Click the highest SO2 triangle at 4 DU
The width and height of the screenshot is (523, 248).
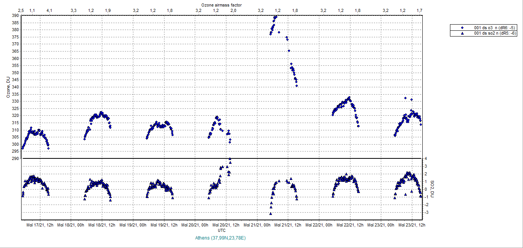tap(230, 158)
